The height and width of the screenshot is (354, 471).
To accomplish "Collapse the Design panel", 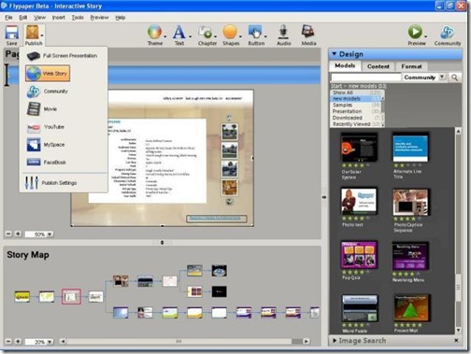I will coord(335,54).
